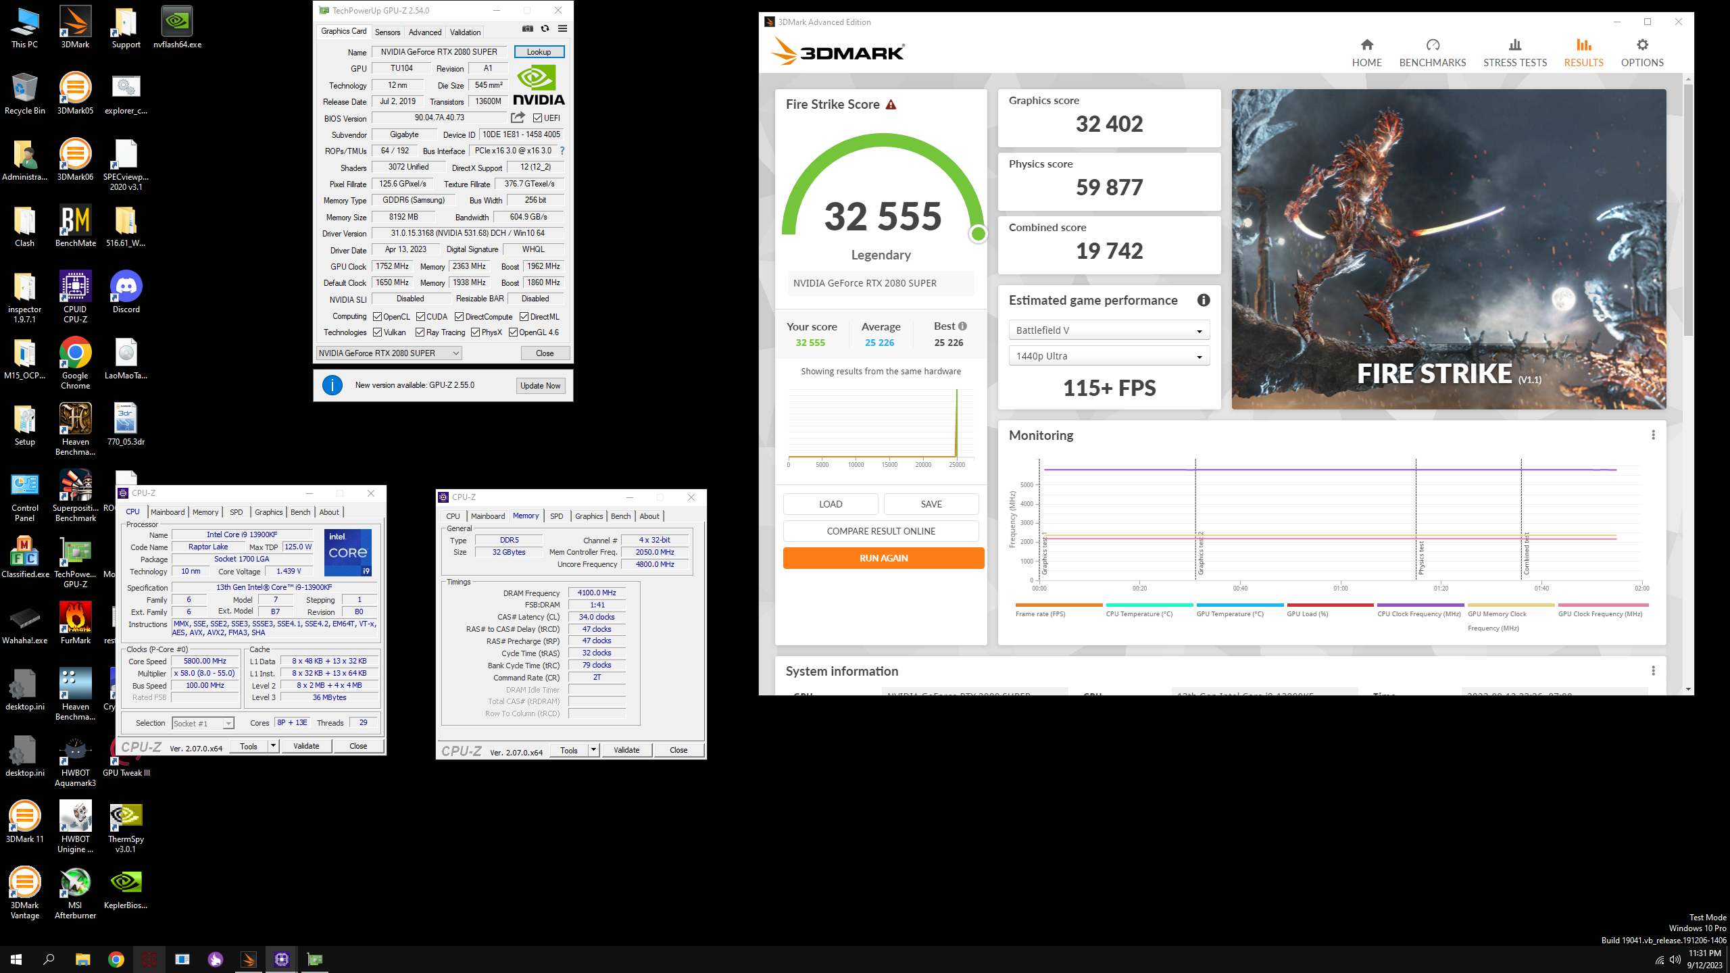
Task: Click the Estimated game performance info icon
Action: pos(1204,301)
